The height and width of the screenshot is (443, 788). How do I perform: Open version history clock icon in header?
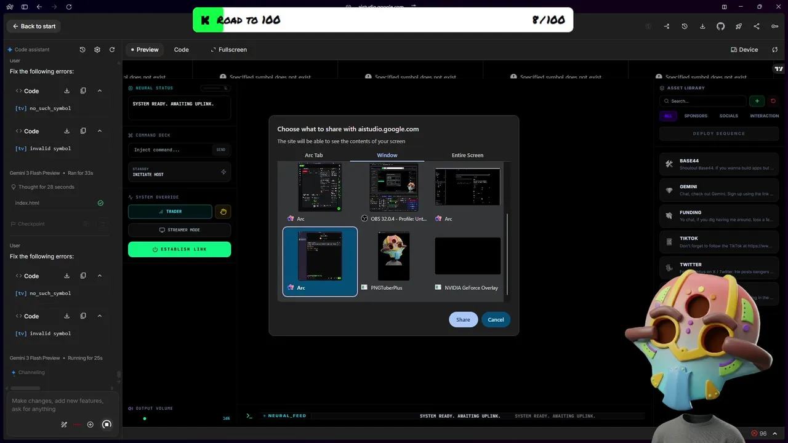685,26
